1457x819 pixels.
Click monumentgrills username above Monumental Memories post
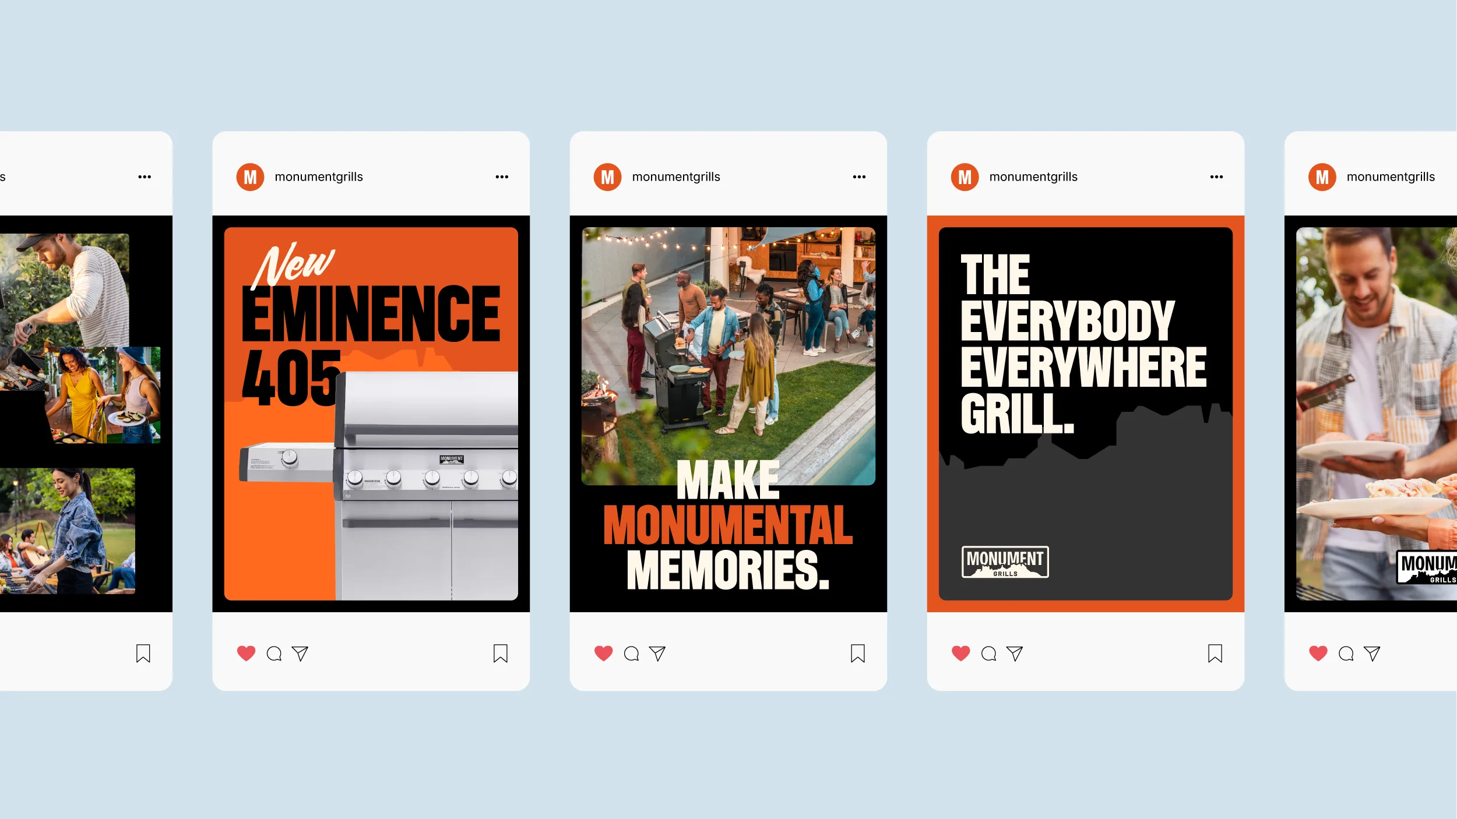(x=675, y=176)
